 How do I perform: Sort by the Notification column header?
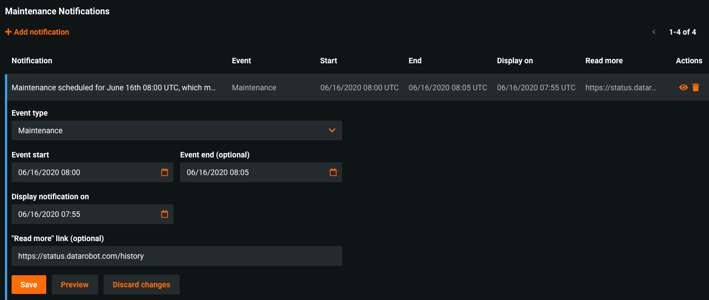click(x=32, y=61)
